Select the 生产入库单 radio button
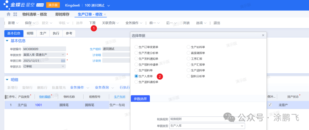Image resolution: width=309 pixels, height=130 pixels. (x=136, y=76)
